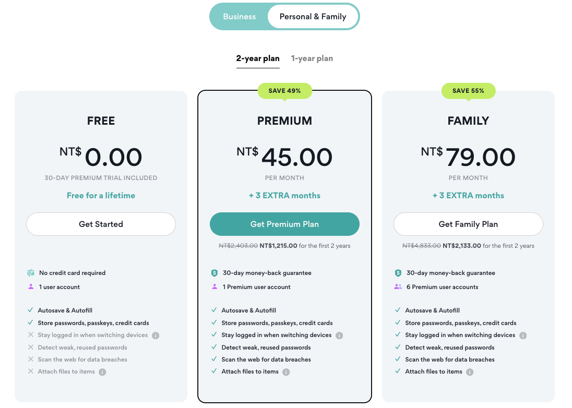This screenshot has width=572, height=408.
Task: Click info icon by Family's Attach files to items
Action: pos(470,372)
